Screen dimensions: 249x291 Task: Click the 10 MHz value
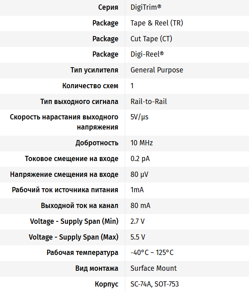141,143
